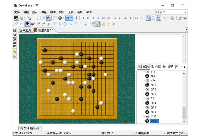
Task: Open the 棋盘 menu
Action: click(x=44, y=12)
